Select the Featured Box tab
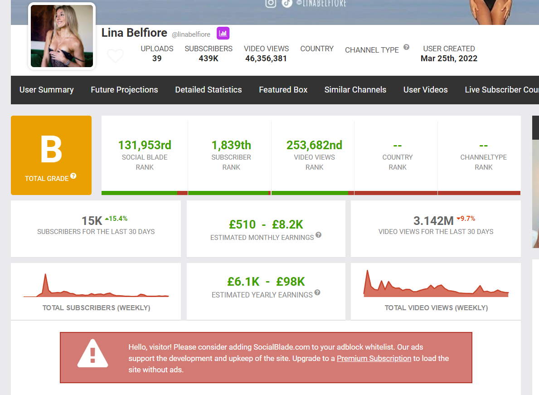 [283, 90]
